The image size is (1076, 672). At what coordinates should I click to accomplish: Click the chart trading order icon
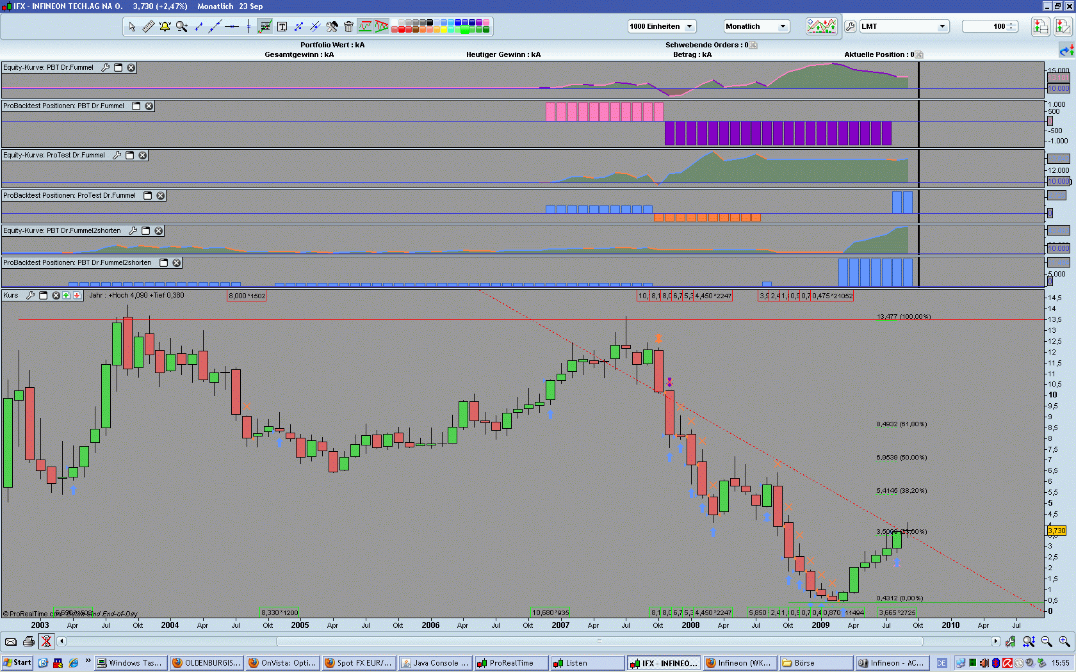(1063, 26)
